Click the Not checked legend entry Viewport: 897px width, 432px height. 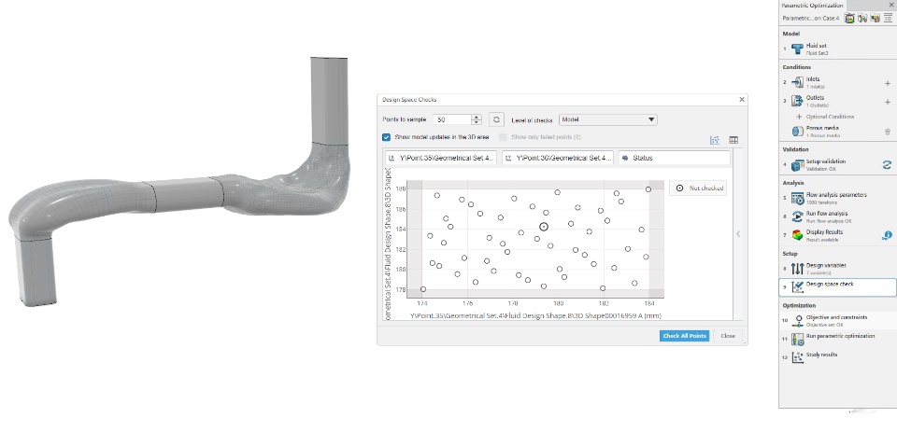(698, 188)
